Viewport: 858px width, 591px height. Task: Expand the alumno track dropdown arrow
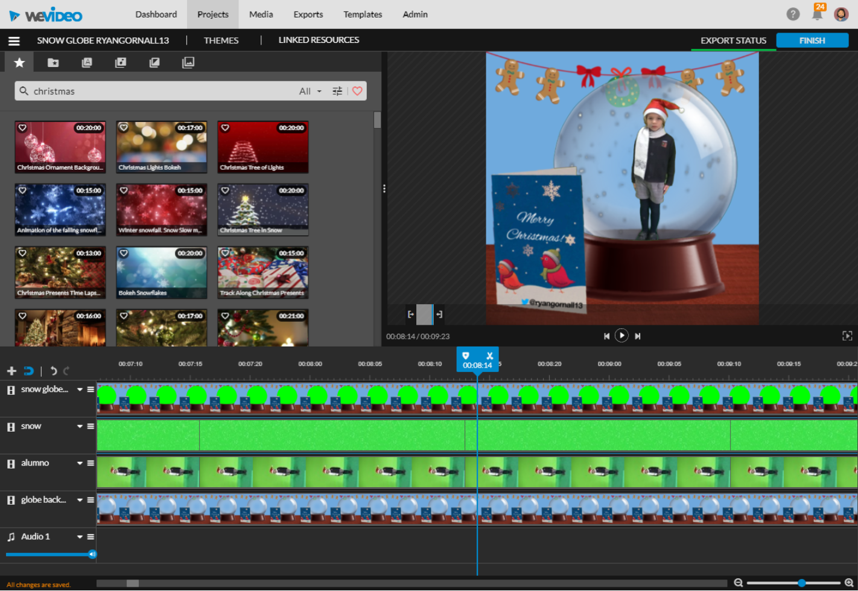80,463
